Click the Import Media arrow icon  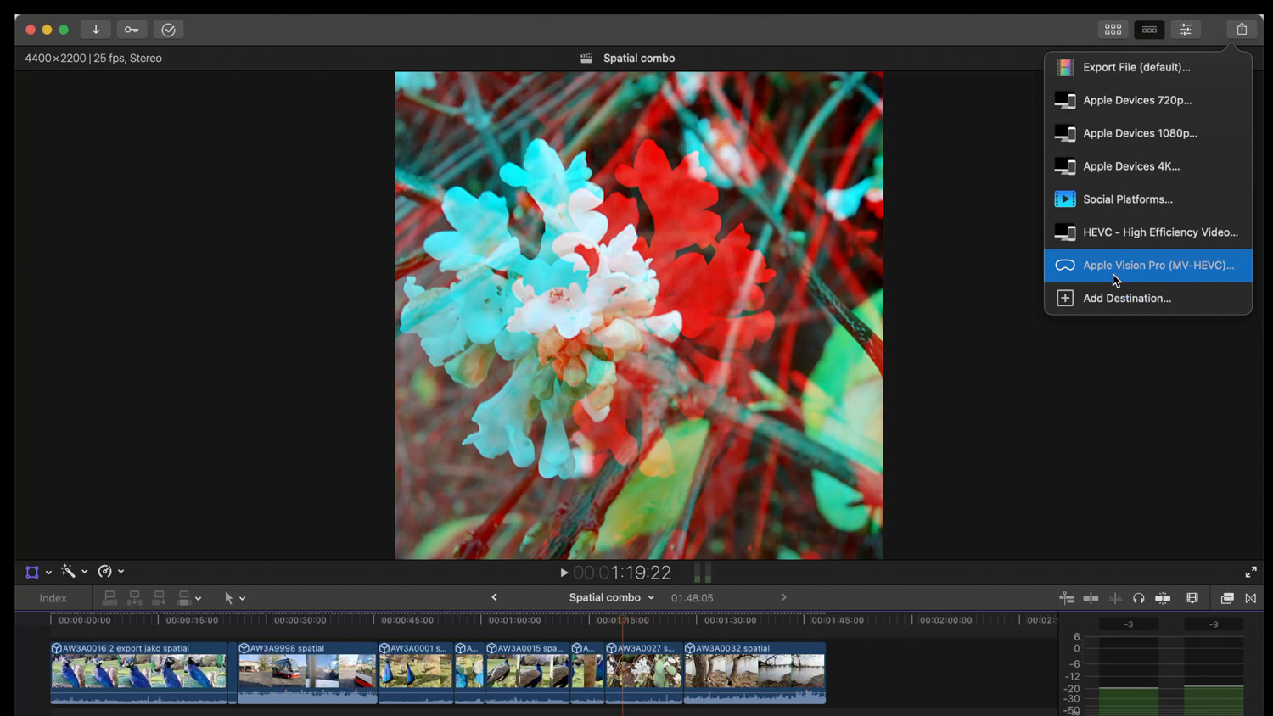point(96,30)
